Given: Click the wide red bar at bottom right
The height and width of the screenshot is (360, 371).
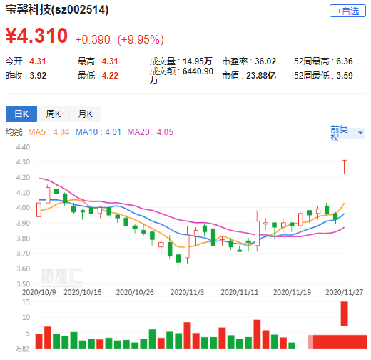Looking at the screenshot, I should [x=337, y=341].
